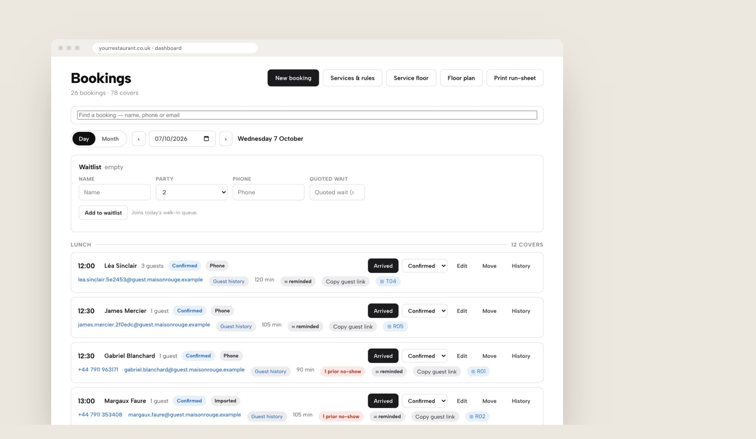Copy guest link for Léa Sinclair

point(345,282)
